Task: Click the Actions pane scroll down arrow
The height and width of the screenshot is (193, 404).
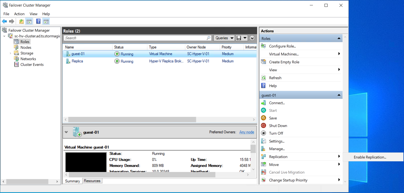Action: 345,181
